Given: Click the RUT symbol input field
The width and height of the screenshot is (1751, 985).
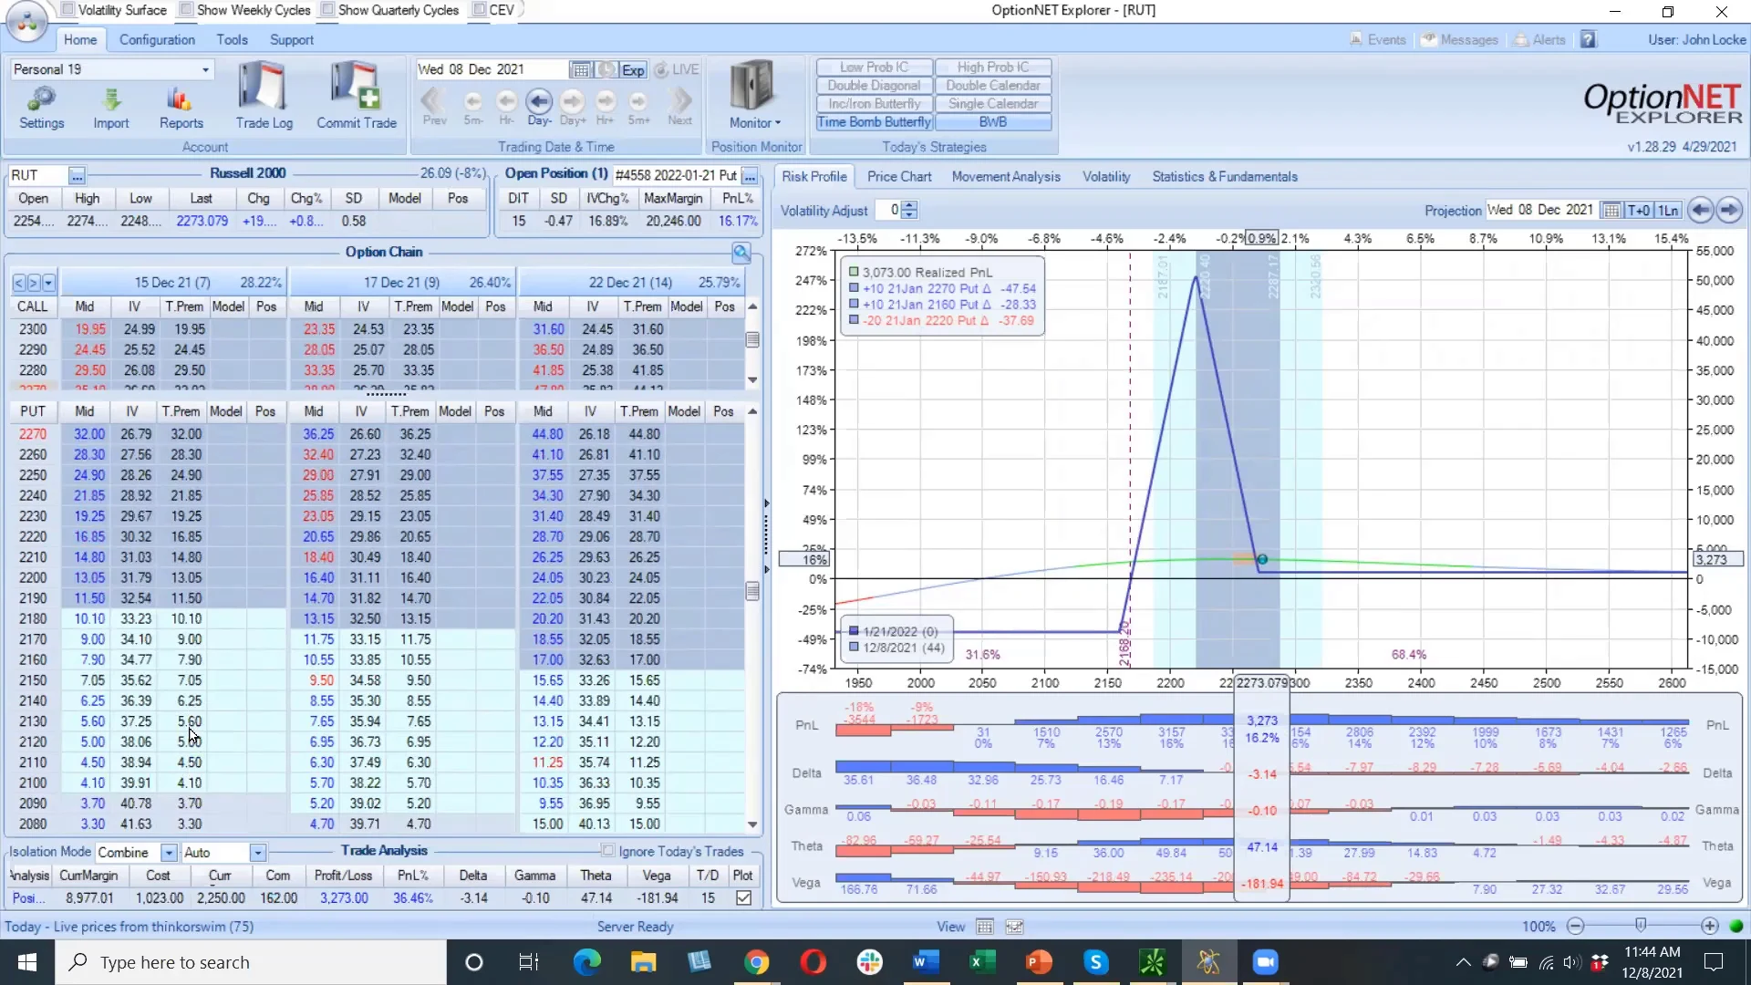Looking at the screenshot, I should tap(37, 175).
